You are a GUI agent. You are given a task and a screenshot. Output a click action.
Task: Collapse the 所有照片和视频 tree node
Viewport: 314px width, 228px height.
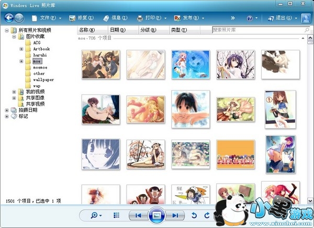(x=7, y=31)
